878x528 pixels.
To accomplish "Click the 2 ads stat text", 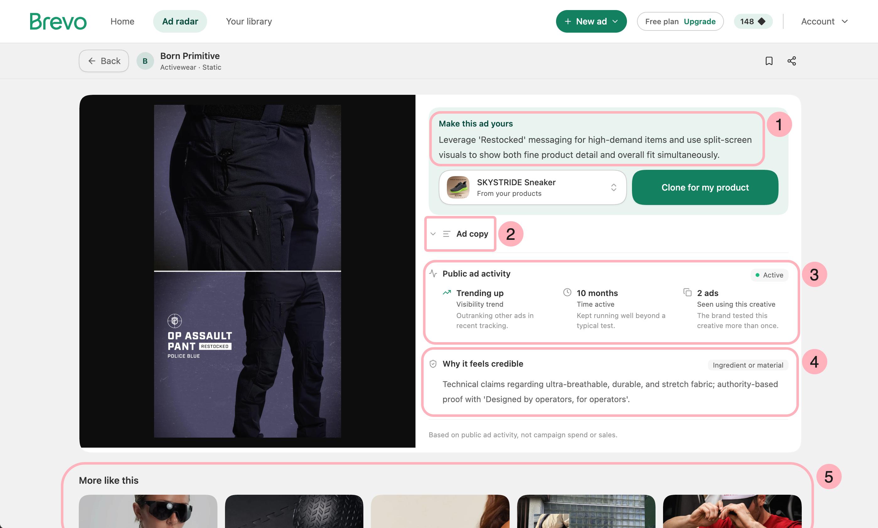I will (708, 293).
